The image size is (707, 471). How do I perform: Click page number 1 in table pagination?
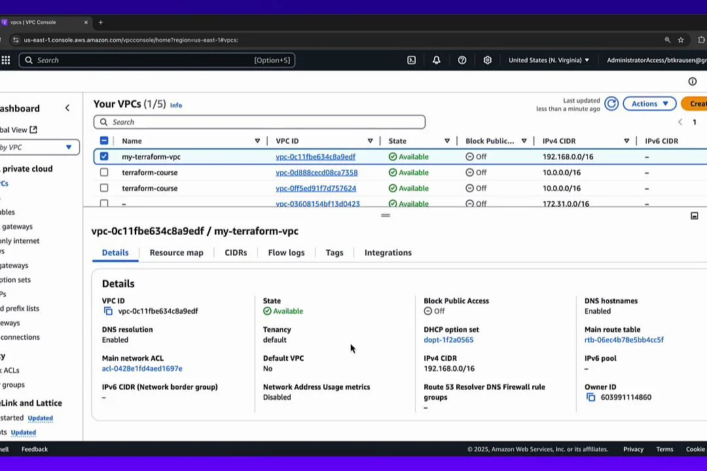point(695,122)
